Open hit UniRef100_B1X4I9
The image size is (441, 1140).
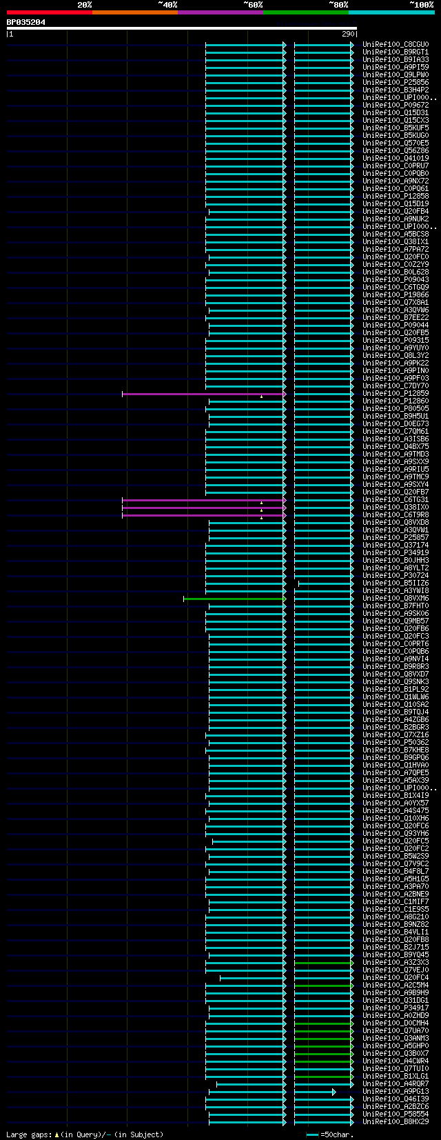coord(396,796)
